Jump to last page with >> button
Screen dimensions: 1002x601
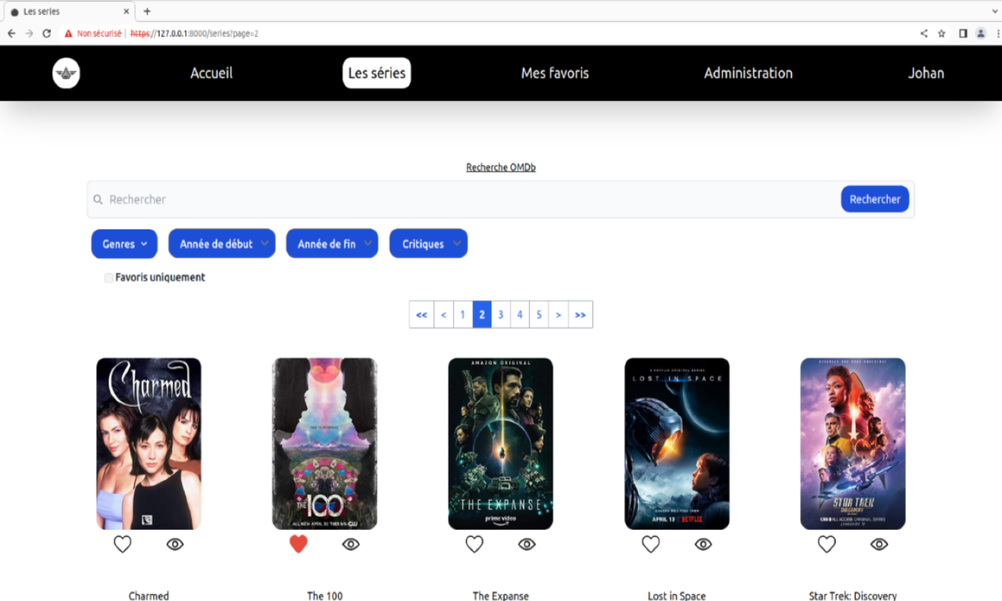click(580, 315)
